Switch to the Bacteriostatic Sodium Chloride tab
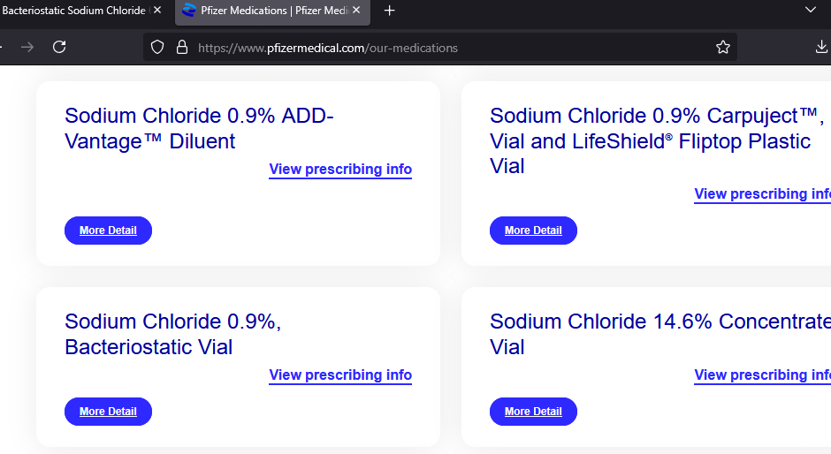This screenshot has width=831, height=454. coord(75,11)
